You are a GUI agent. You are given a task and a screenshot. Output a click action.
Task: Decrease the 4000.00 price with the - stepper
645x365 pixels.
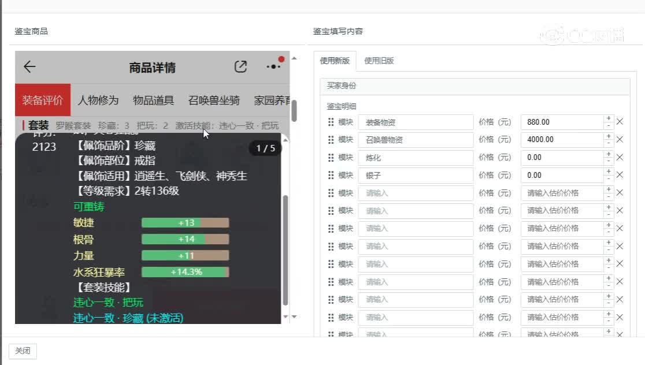tap(608, 143)
